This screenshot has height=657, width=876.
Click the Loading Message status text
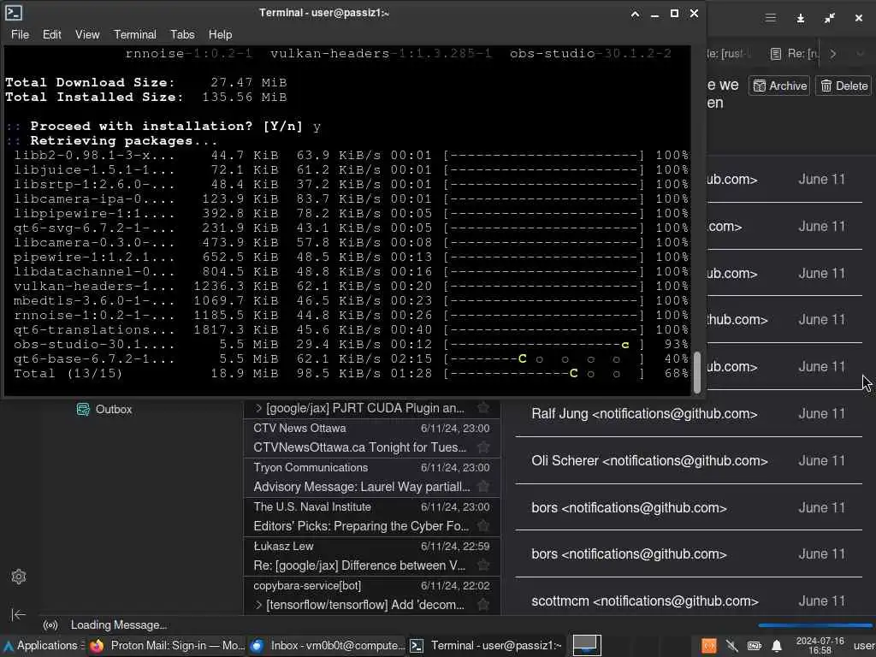[x=118, y=624]
